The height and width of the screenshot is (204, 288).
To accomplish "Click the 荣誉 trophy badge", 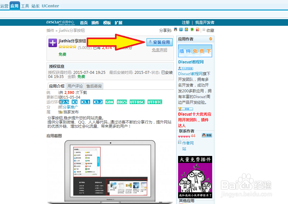I will point(185,109).
